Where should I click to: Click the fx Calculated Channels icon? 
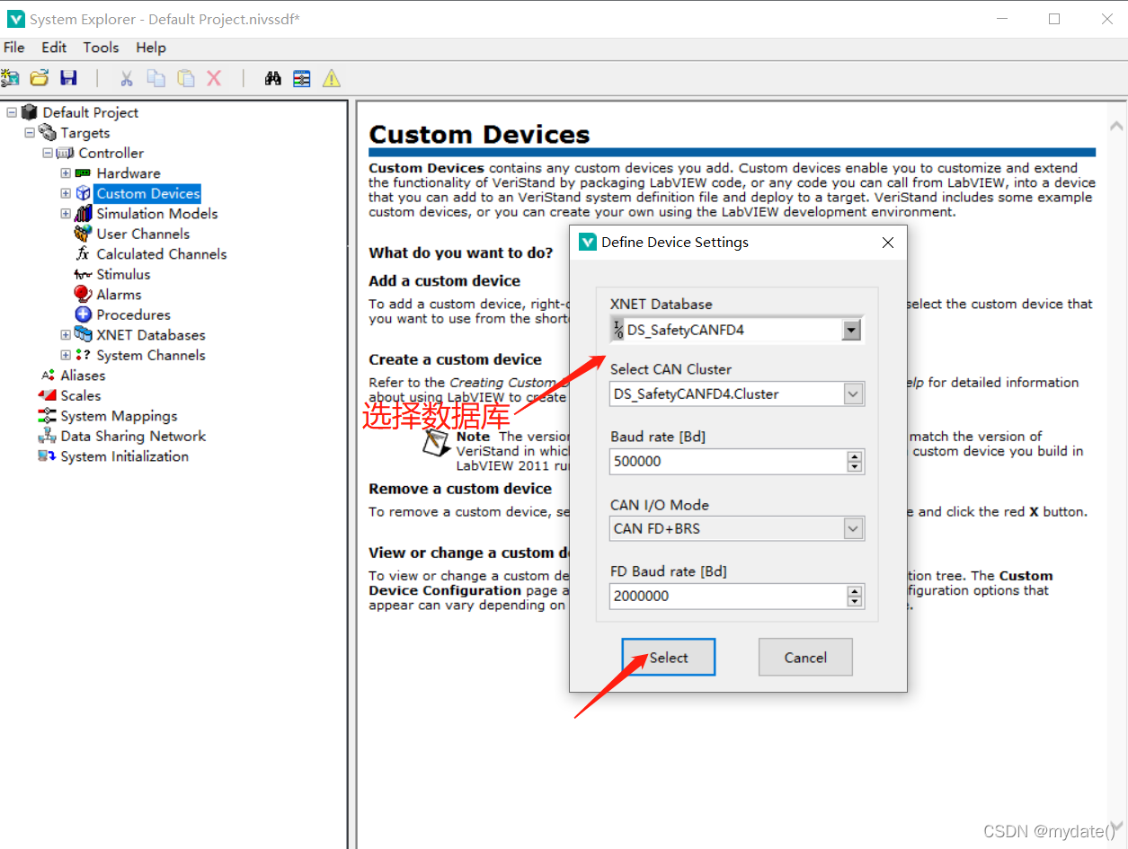84,254
